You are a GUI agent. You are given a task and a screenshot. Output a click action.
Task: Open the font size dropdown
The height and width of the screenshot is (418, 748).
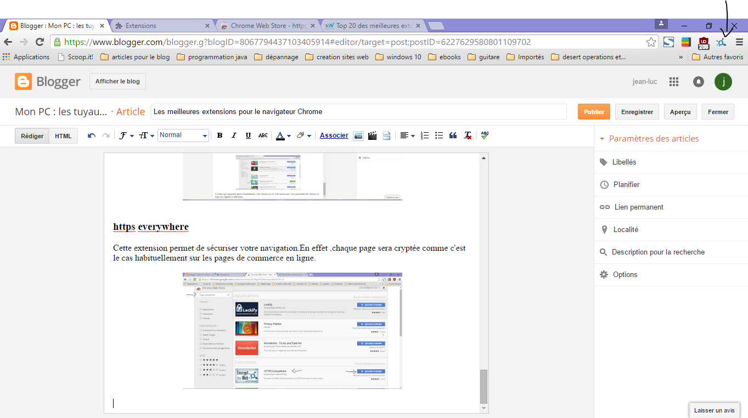147,135
